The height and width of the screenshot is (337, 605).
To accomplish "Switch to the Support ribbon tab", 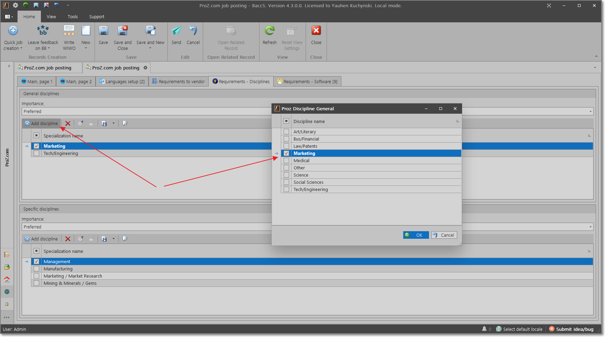I will pos(97,16).
